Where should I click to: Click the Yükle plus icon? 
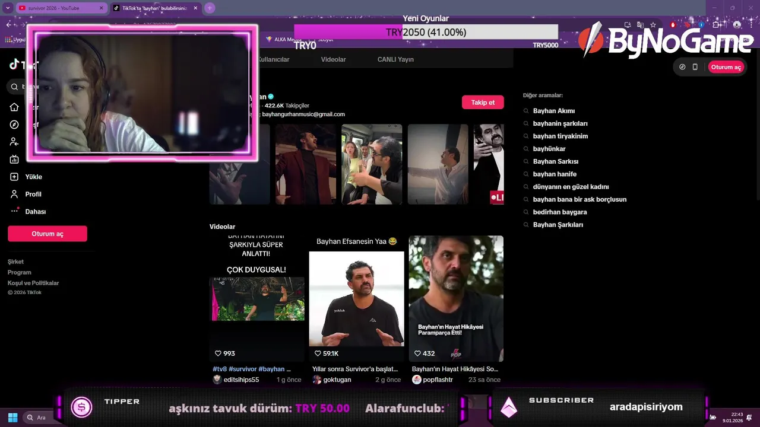point(14,177)
